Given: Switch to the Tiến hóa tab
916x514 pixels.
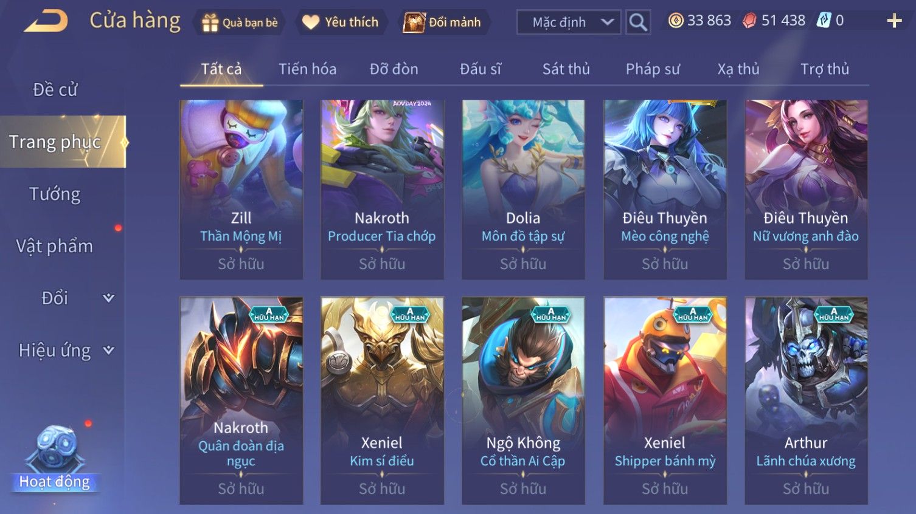Looking at the screenshot, I should [307, 69].
